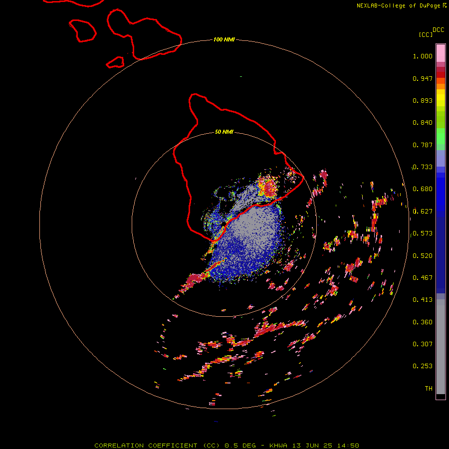
Task: Click the TH threshold label
Action: click(429, 389)
